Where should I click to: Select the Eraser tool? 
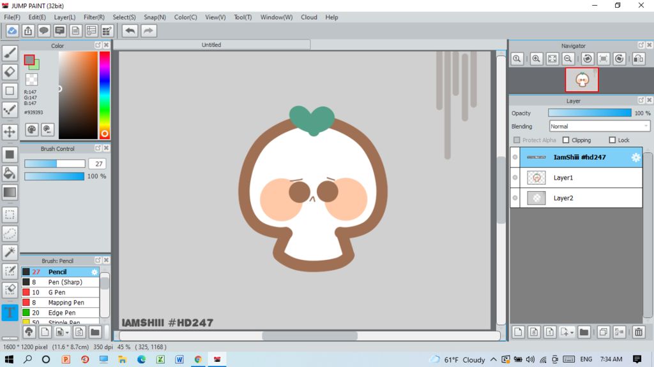[10, 72]
